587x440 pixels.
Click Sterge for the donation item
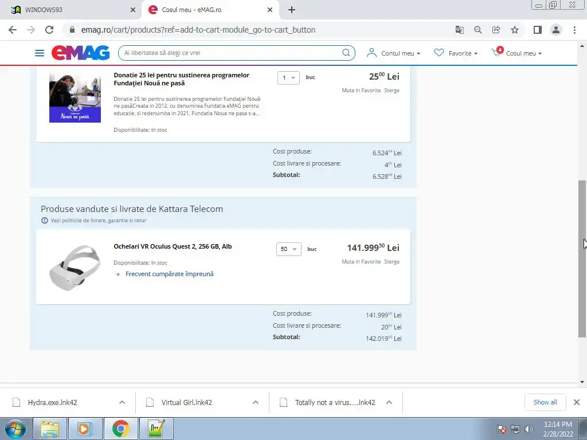click(x=392, y=91)
